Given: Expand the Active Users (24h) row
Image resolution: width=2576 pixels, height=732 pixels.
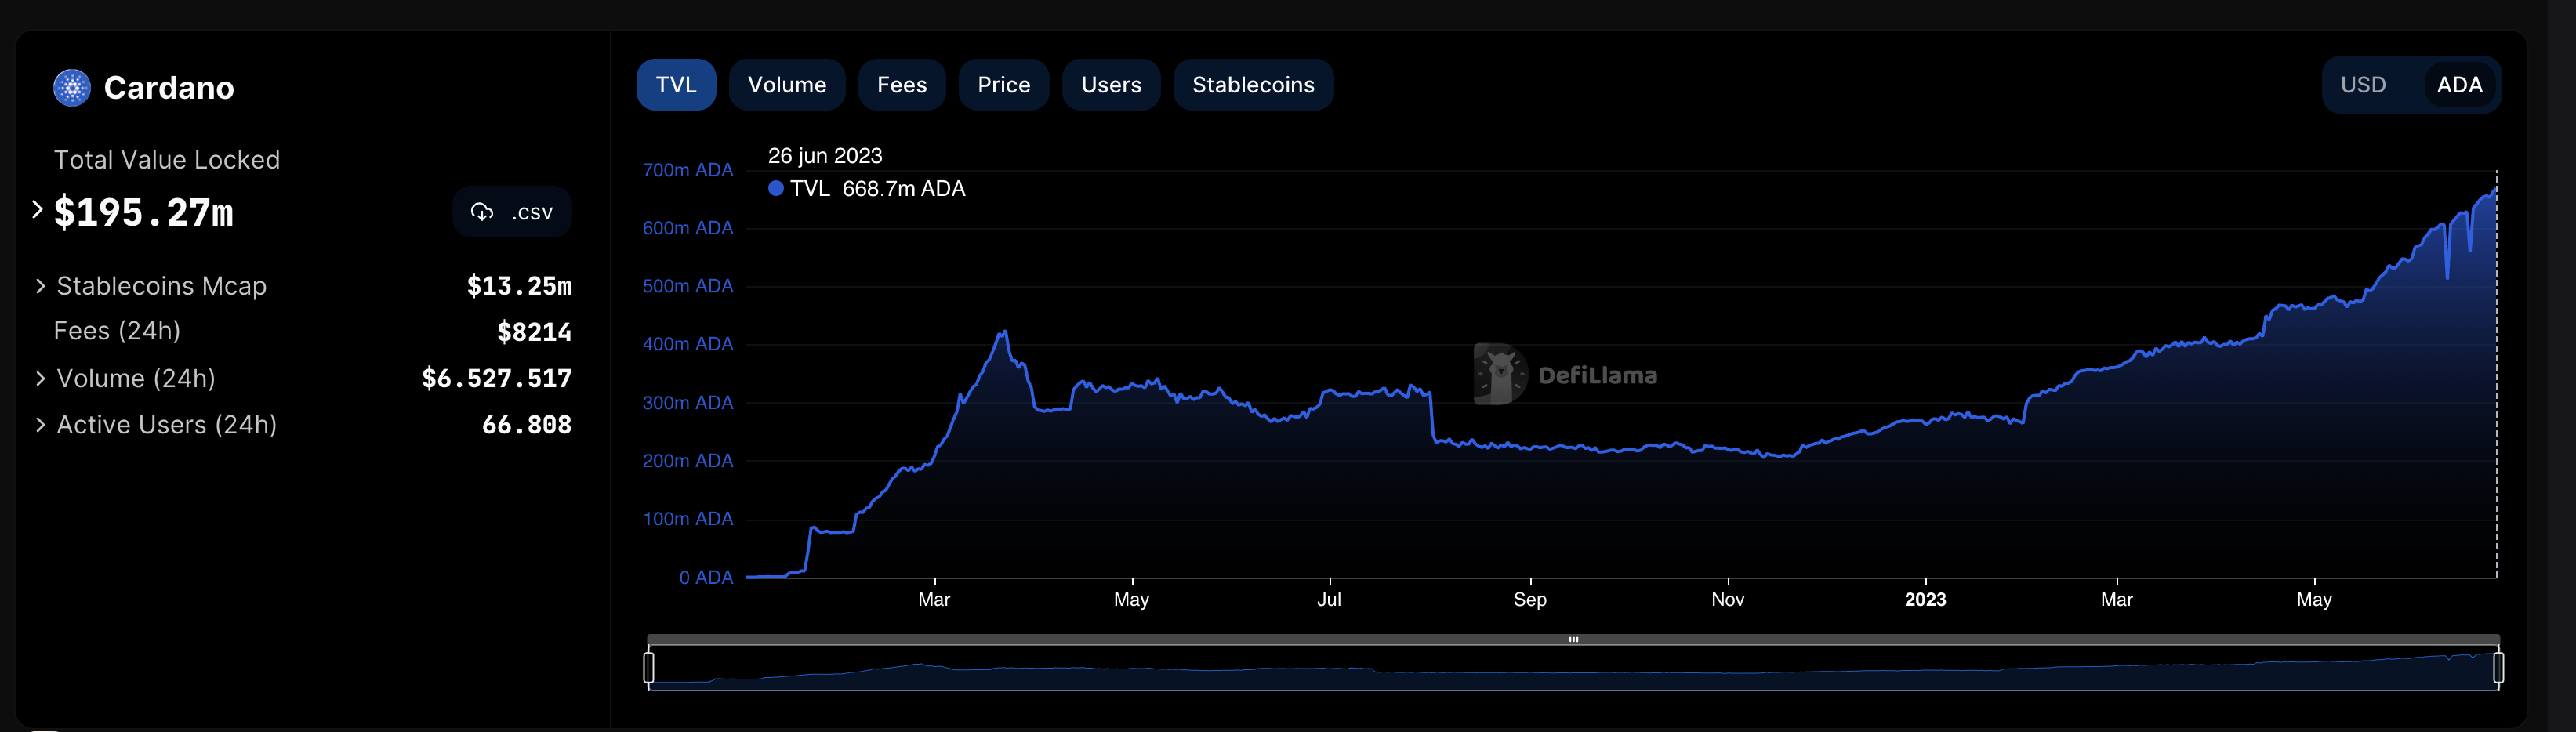Looking at the screenshot, I should coord(40,425).
